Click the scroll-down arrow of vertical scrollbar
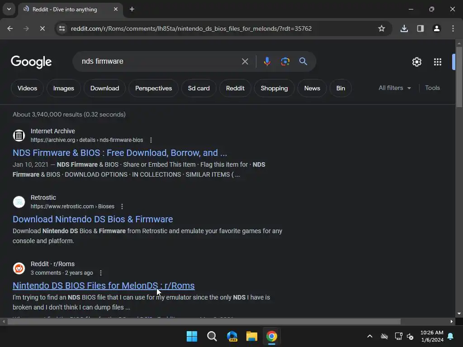 click(459, 314)
